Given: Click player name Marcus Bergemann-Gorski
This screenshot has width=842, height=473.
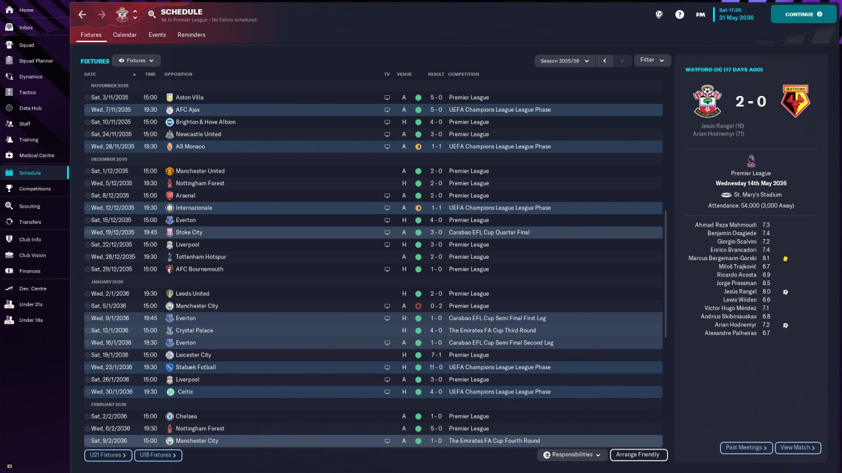Looking at the screenshot, I should (x=722, y=258).
